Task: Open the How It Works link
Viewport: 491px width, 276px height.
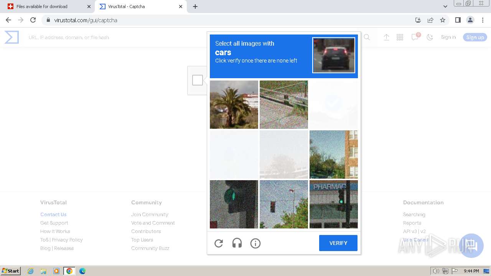Action: [x=55, y=231]
